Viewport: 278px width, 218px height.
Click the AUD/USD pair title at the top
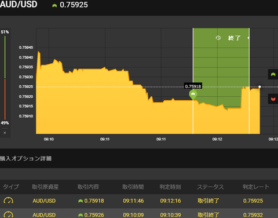coord(19,4)
